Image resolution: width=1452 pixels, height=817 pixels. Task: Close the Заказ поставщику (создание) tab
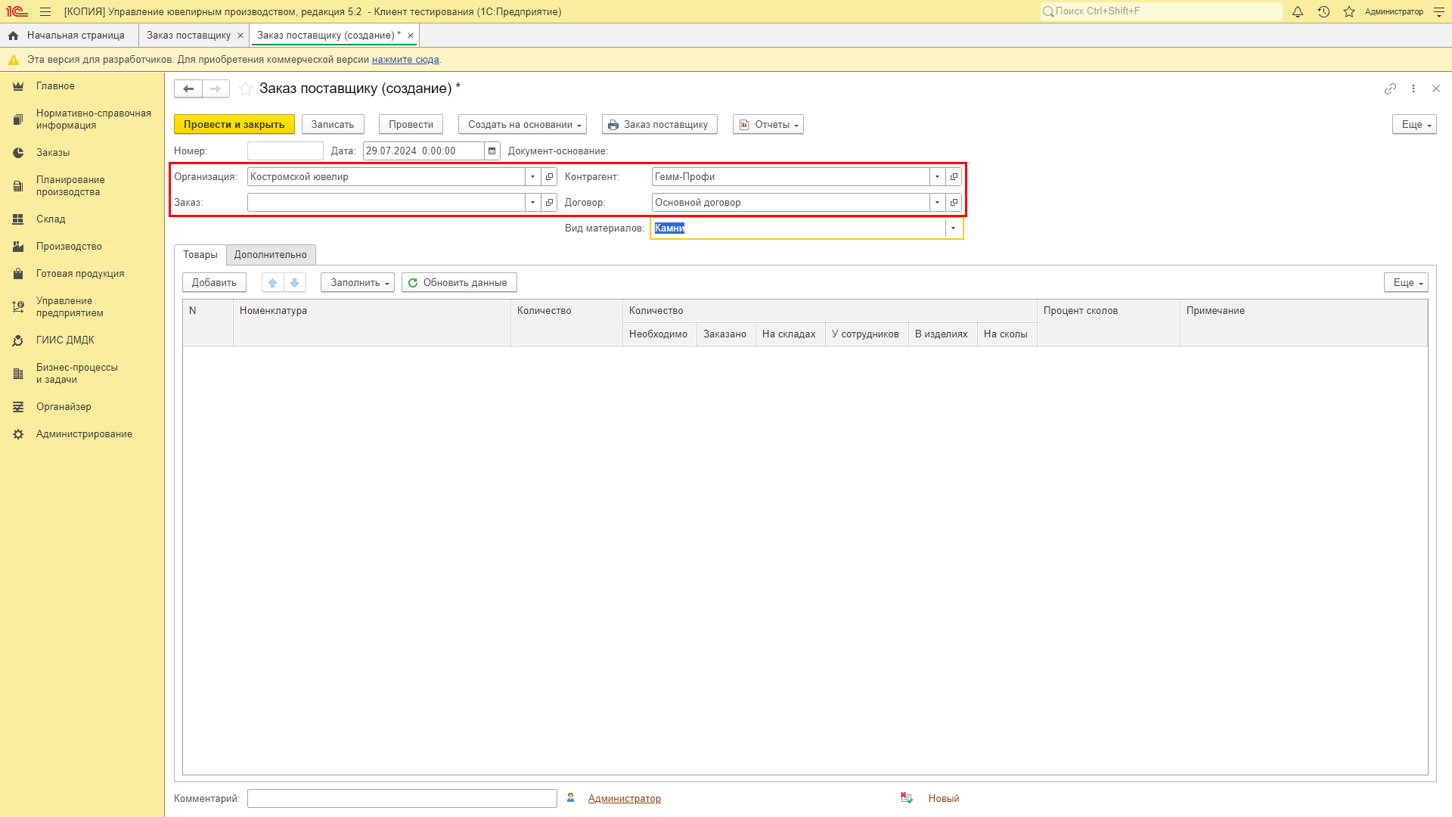click(411, 36)
